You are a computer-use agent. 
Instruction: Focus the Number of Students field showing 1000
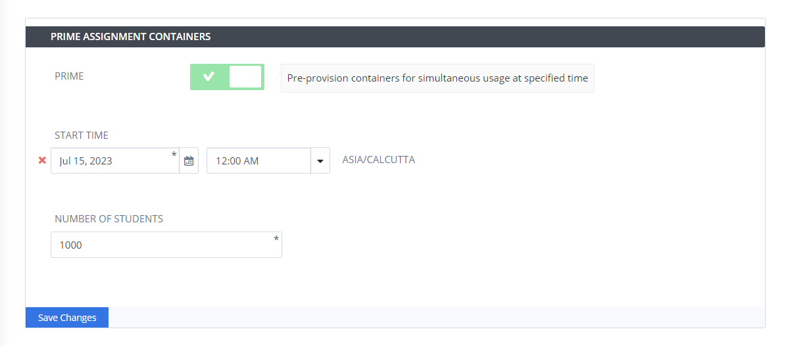(166, 245)
